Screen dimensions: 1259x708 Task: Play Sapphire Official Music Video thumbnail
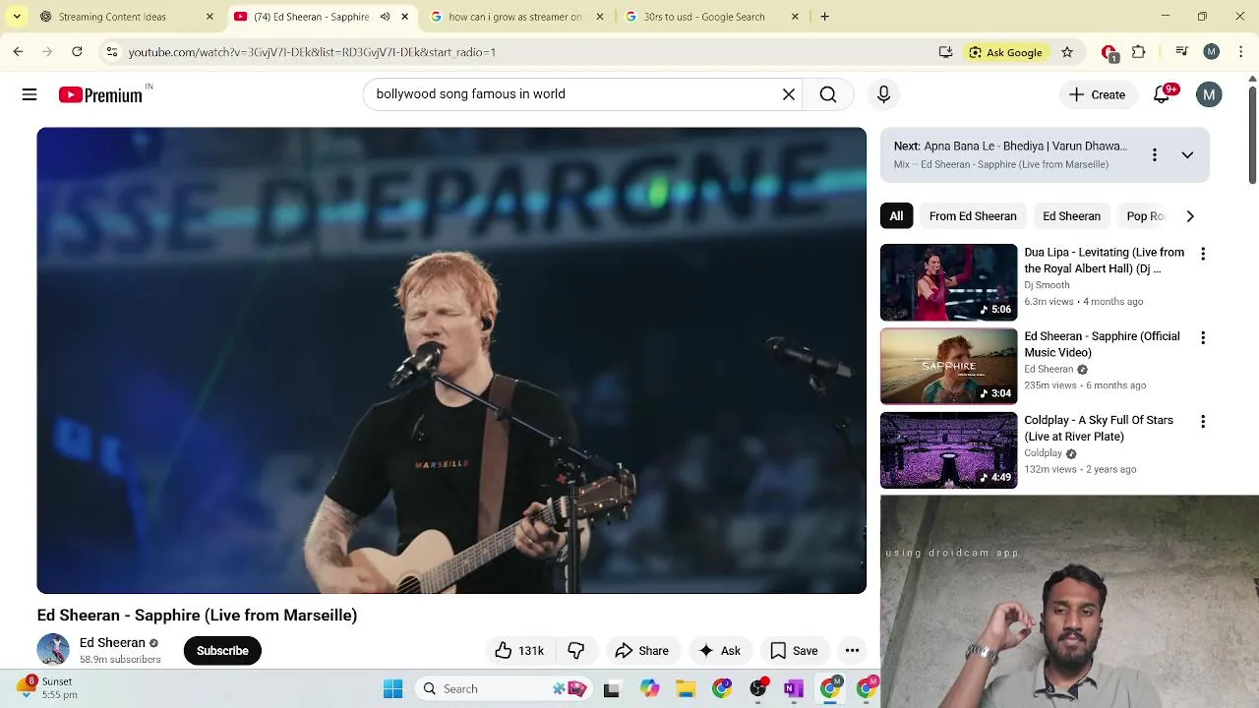point(948,366)
